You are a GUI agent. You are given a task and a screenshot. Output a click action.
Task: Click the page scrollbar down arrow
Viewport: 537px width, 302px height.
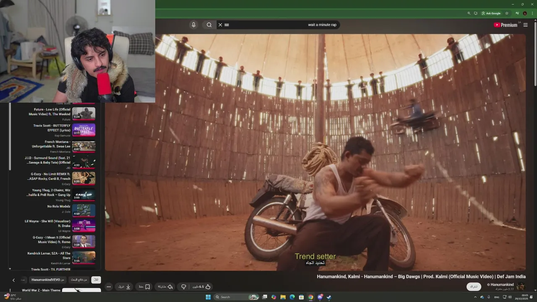pyautogui.click(x=535, y=290)
